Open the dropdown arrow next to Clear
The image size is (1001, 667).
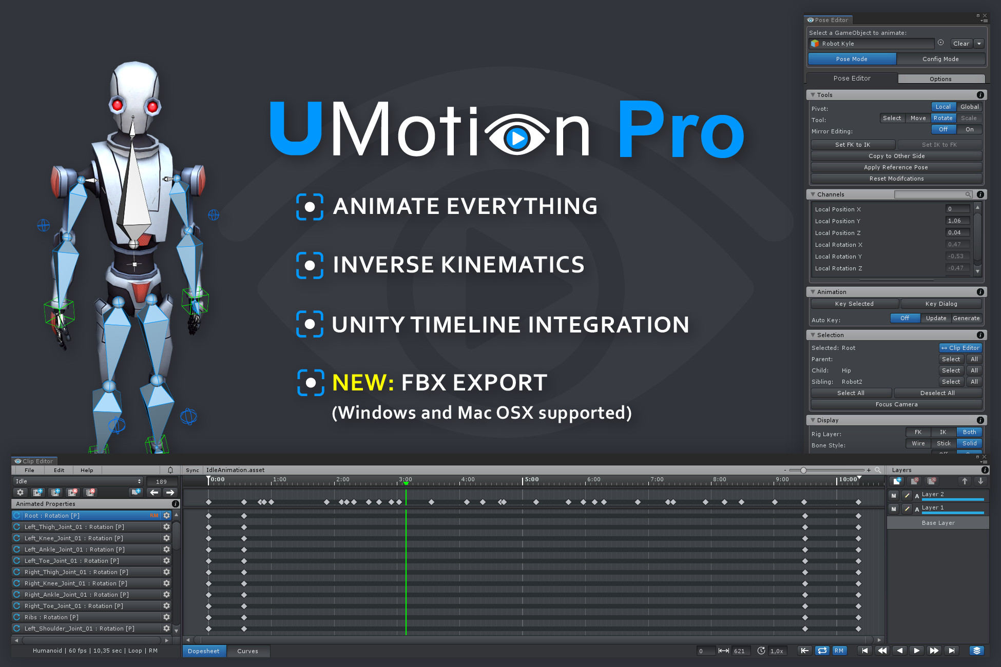point(979,44)
